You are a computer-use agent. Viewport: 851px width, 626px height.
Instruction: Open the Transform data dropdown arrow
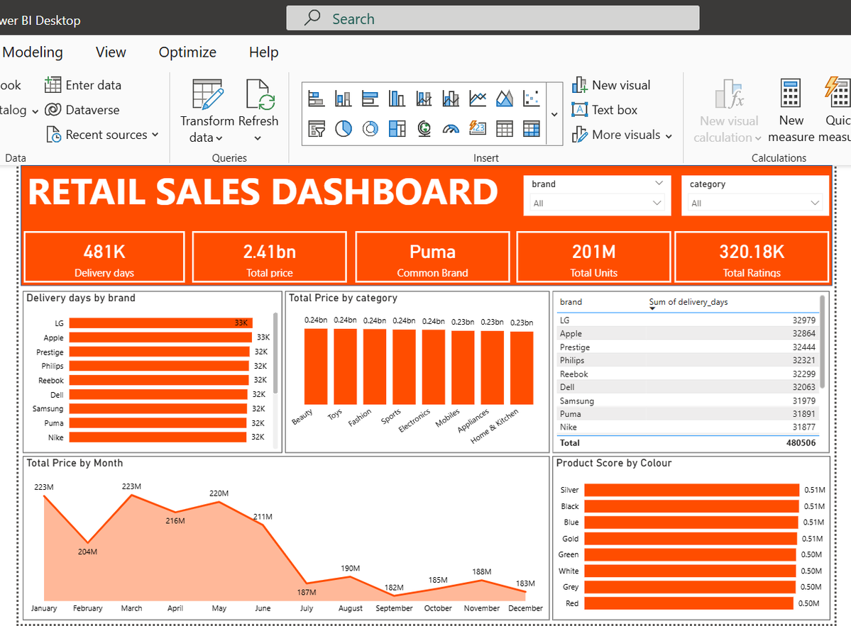click(x=219, y=138)
